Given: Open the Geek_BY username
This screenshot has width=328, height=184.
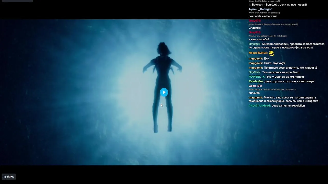Looking at the screenshot, I should point(255,86).
